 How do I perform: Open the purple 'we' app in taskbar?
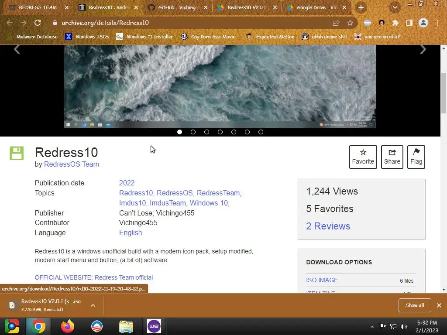click(x=154, y=326)
